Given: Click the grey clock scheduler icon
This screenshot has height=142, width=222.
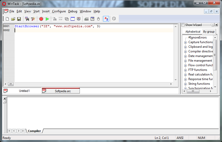Looking at the screenshot, I should [x=114, y=18].
